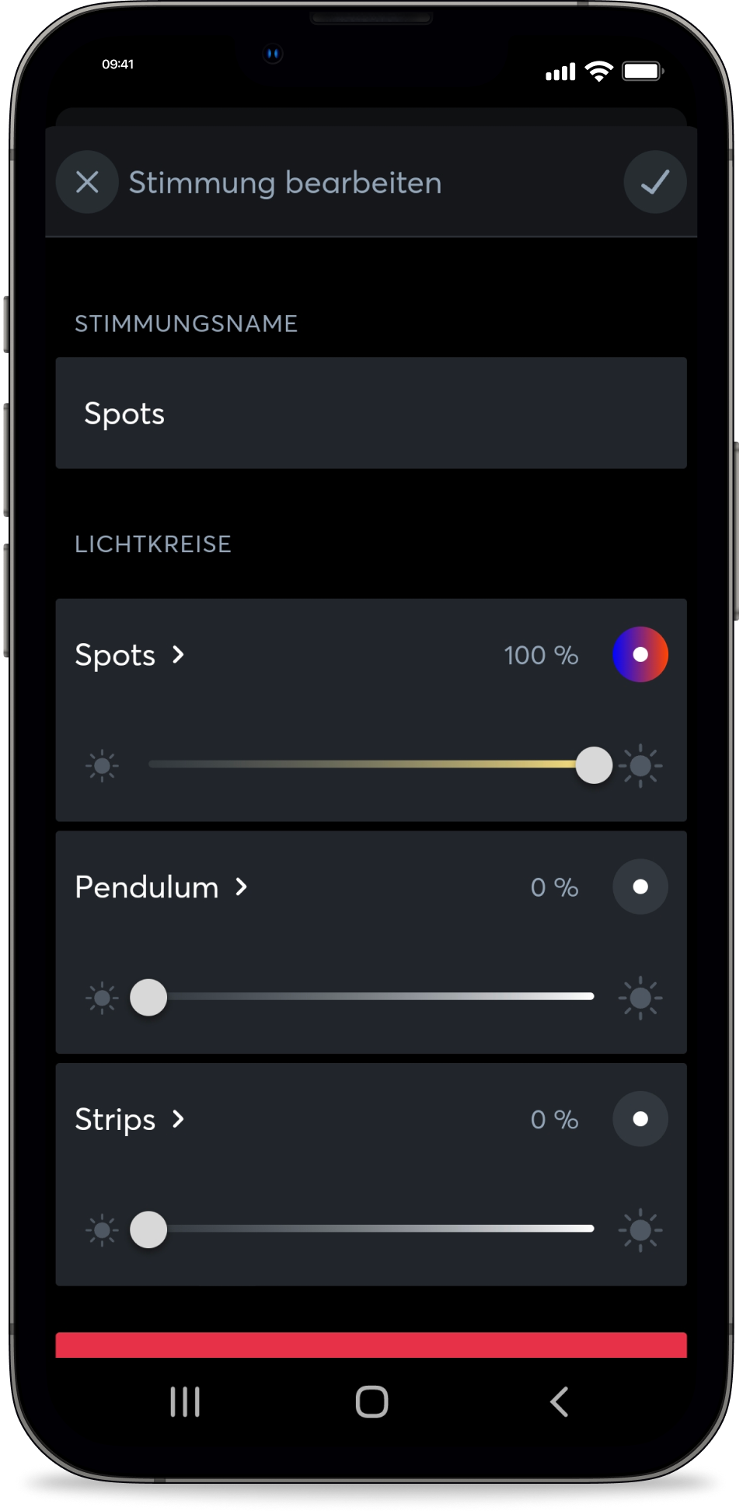Expand the Strips light circuit chevron
This screenshot has height=1511, width=743.
(x=179, y=1119)
